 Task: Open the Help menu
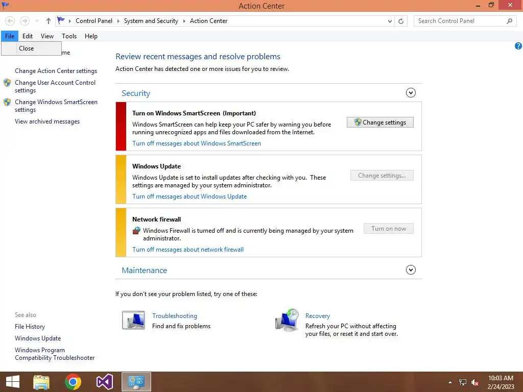pos(91,36)
